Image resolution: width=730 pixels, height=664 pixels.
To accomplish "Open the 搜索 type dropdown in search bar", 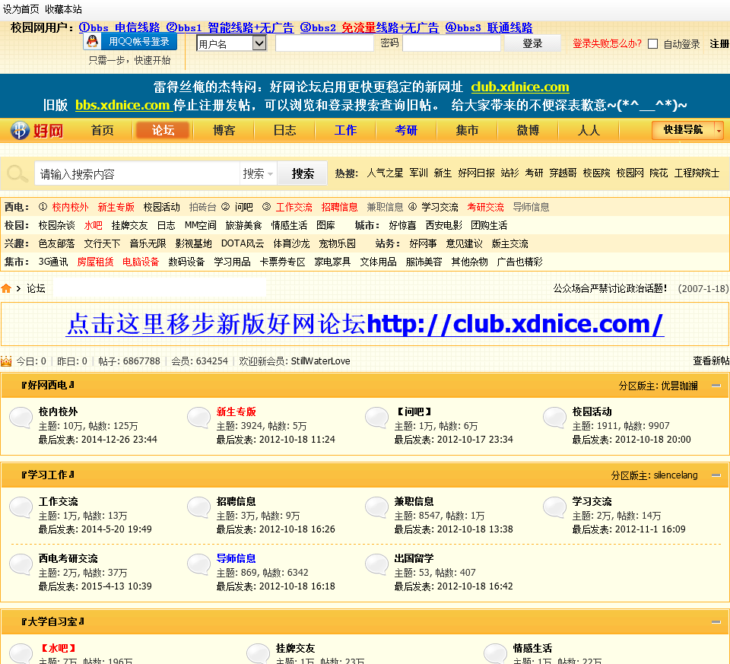I will coord(258,173).
